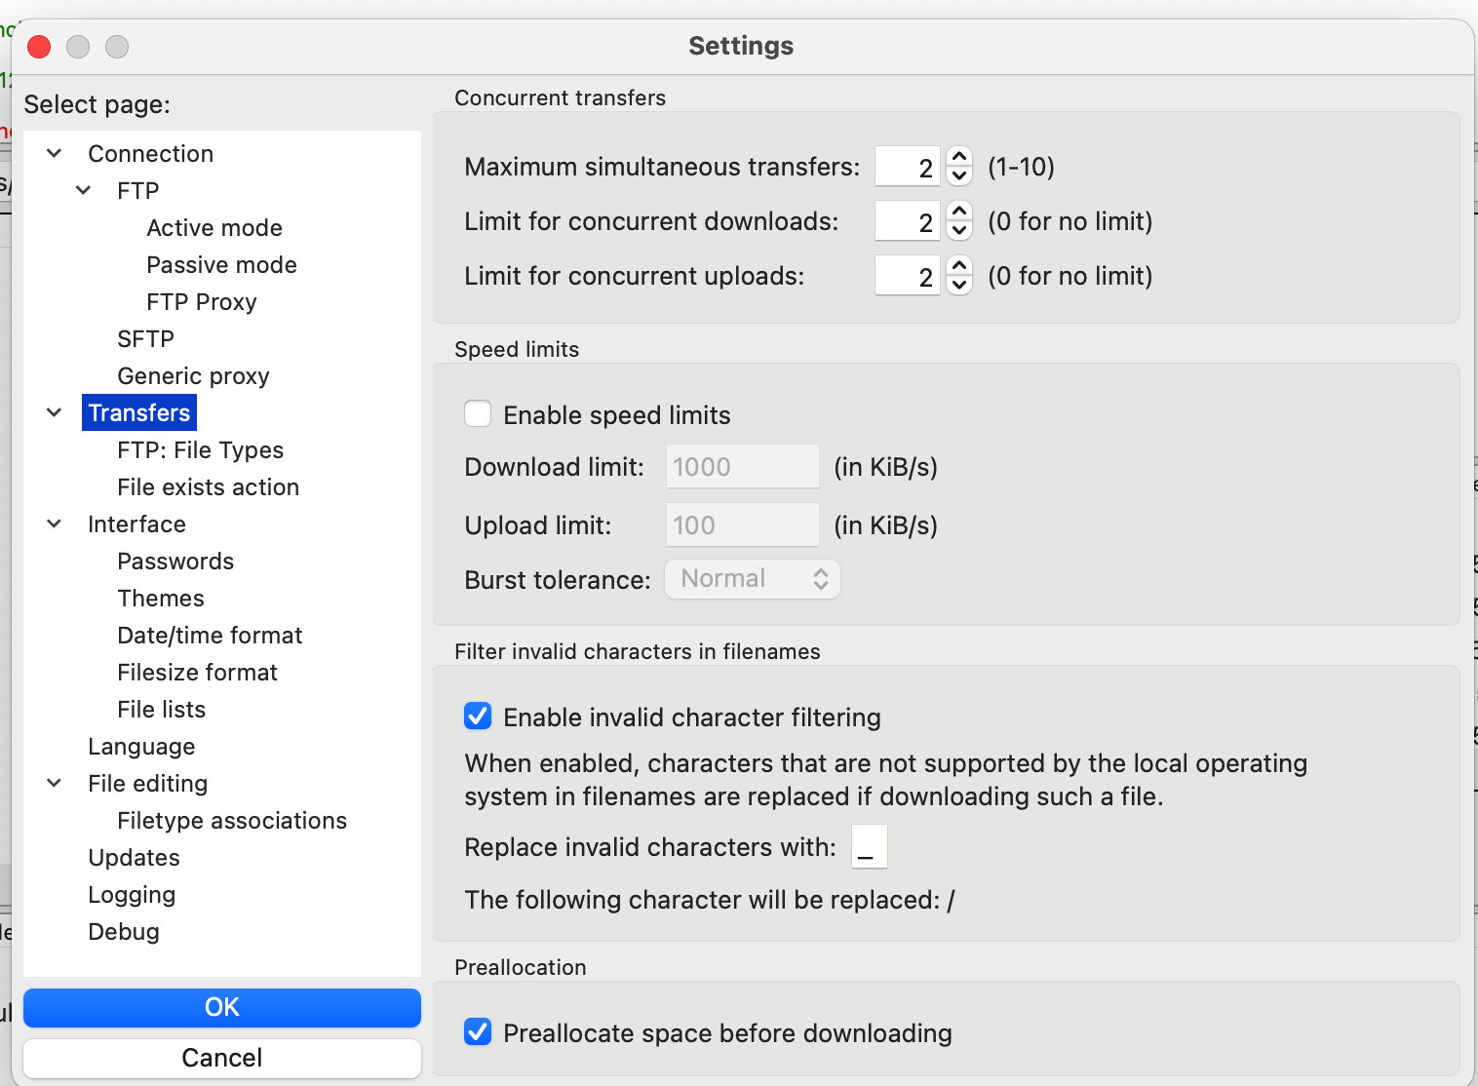Collapse the Transfers tree section
Viewport: 1478px width, 1086px height.
(x=55, y=413)
